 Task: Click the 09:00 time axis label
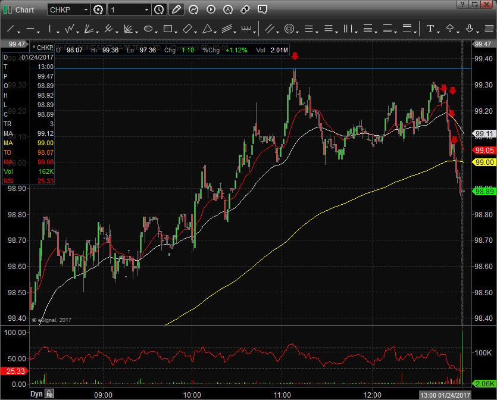point(104,395)
